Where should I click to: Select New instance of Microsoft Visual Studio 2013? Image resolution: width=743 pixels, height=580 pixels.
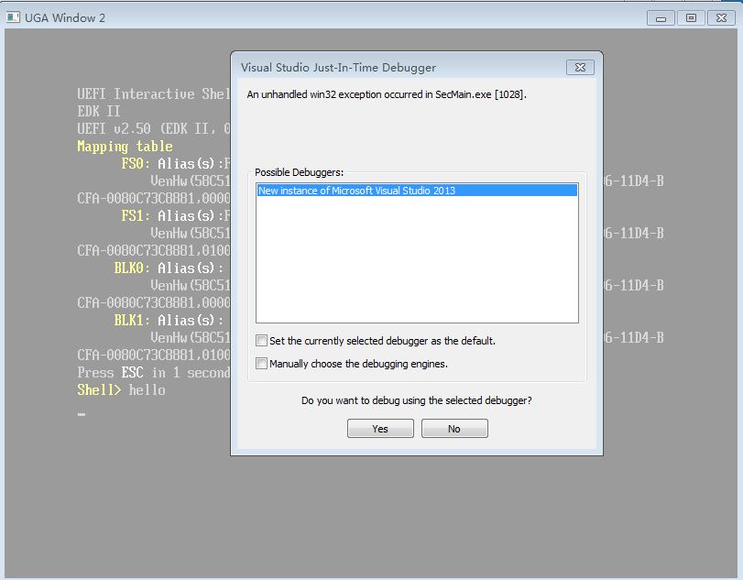[x=417, y=191]
